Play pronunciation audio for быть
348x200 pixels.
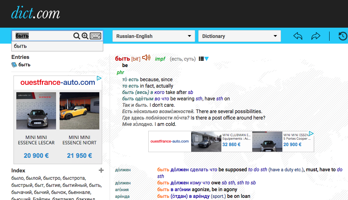[146, 58]
